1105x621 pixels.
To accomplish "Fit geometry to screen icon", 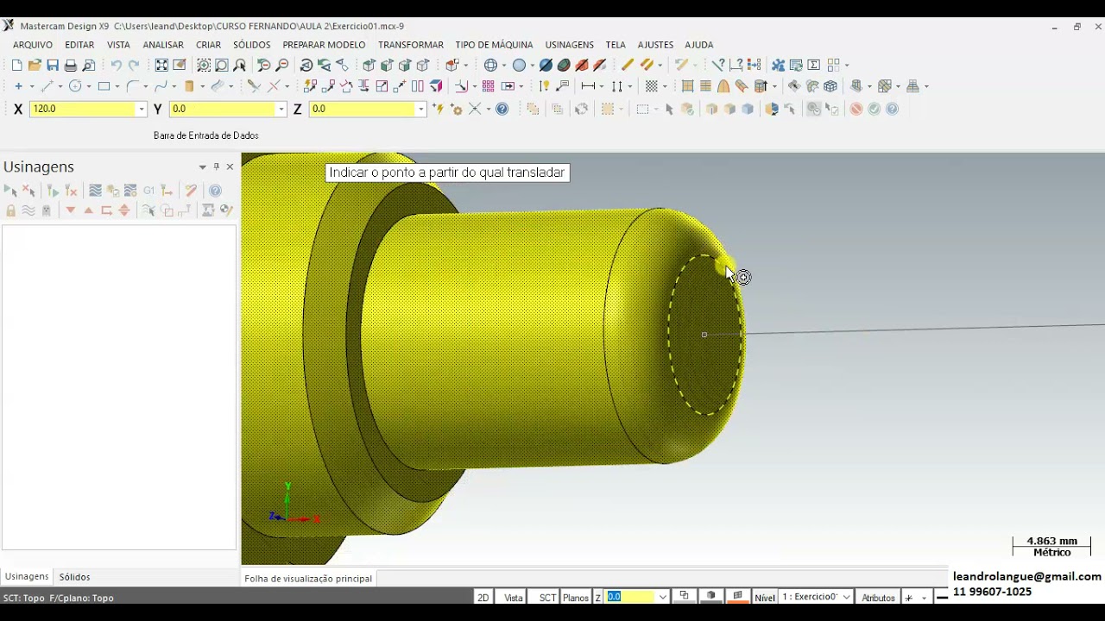I will (x=161, y=66).
